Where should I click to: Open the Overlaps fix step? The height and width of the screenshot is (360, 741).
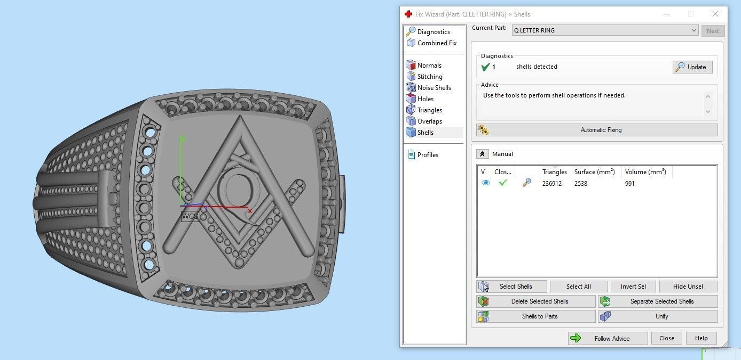[430, 121]
